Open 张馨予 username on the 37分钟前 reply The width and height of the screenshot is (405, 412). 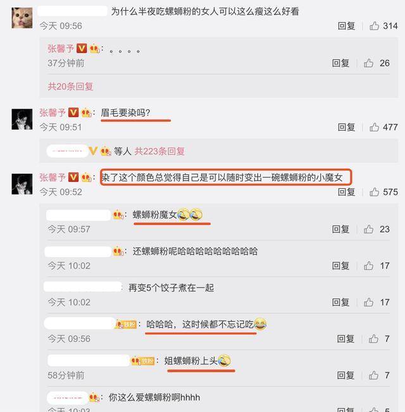(61, 49)
